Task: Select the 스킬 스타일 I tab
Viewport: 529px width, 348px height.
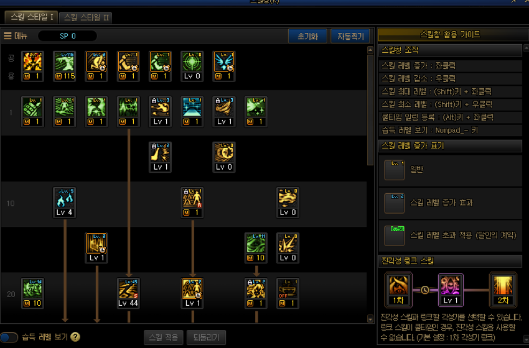Action: click(x=31, y=17)
